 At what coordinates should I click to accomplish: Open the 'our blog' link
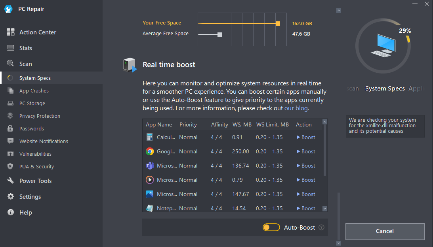pos(296,108)
